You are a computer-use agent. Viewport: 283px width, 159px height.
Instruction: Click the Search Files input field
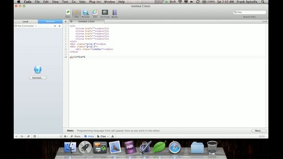(249, 12)
